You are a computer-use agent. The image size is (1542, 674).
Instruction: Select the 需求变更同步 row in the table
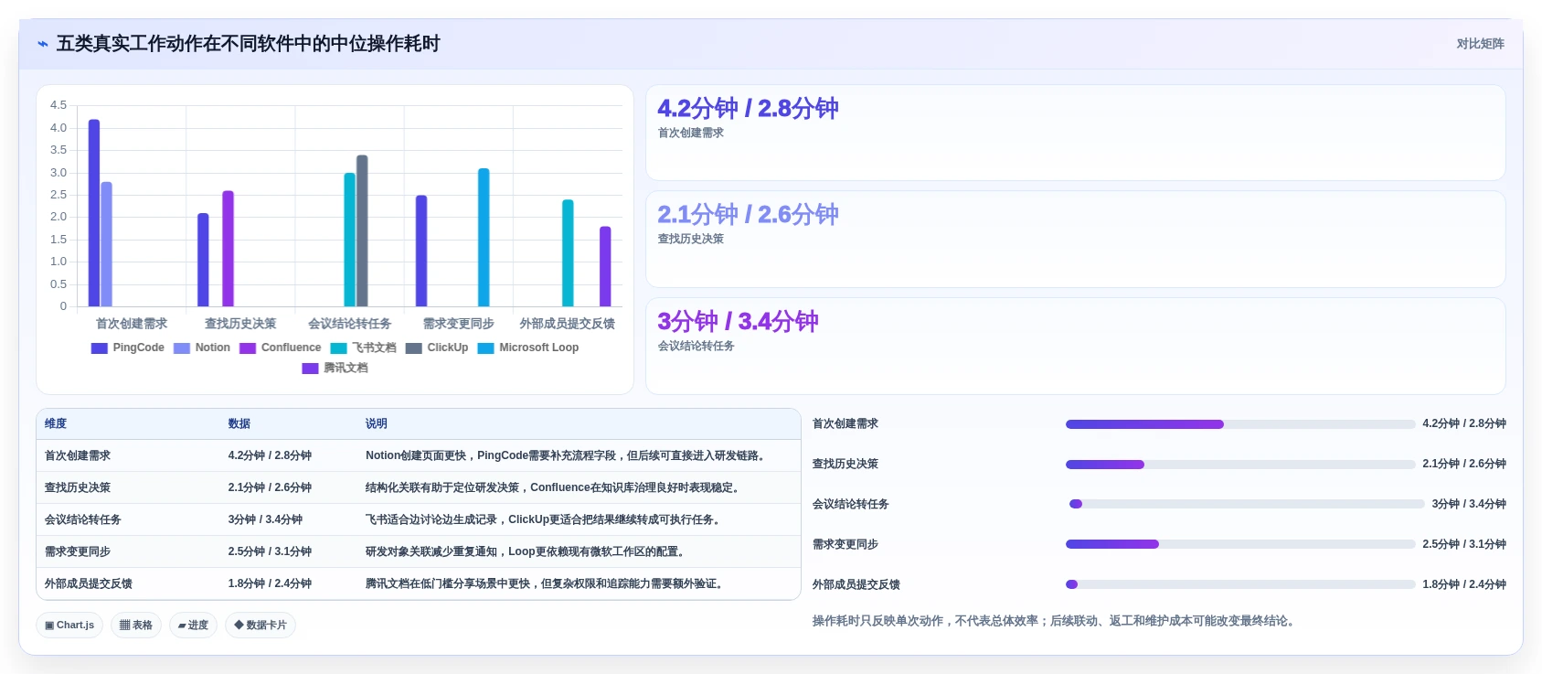point(419,551)
